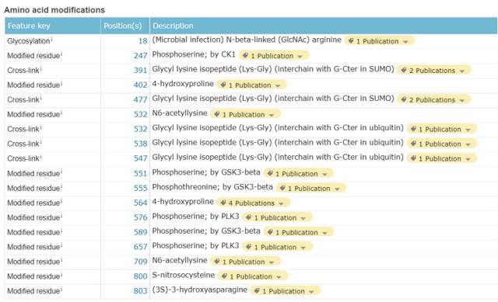Open 1 Publication dropdown for 4-hydroxyproline at 402

click(251, 85)
